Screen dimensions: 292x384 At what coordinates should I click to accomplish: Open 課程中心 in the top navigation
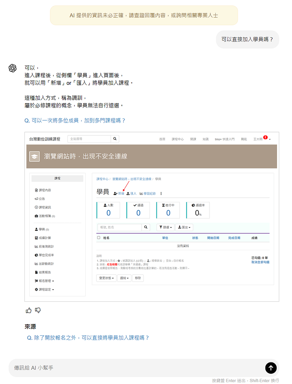coord(178,139)
